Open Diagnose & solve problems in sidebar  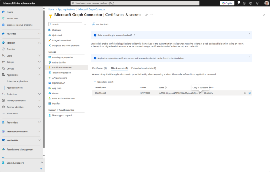coord(19,25)
